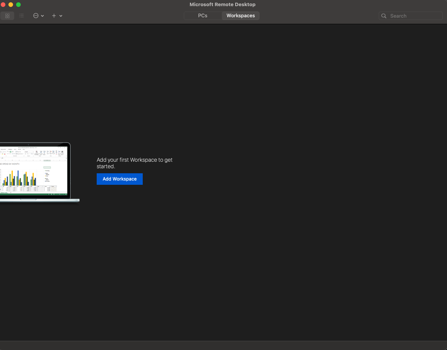Screen dimensions: 447x350
Task: Minimize the Remote Desktop window
Action: click(11, 4)
